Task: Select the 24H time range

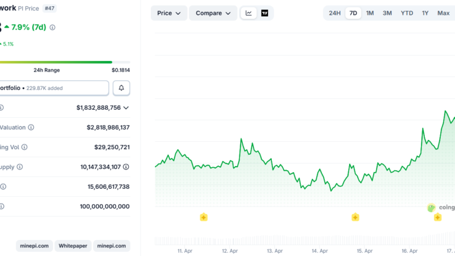Action: click(x=334, y=13)
